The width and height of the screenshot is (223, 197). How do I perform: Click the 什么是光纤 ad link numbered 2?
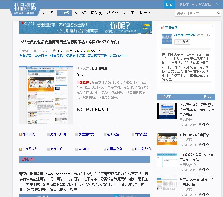tap(30, 149)
